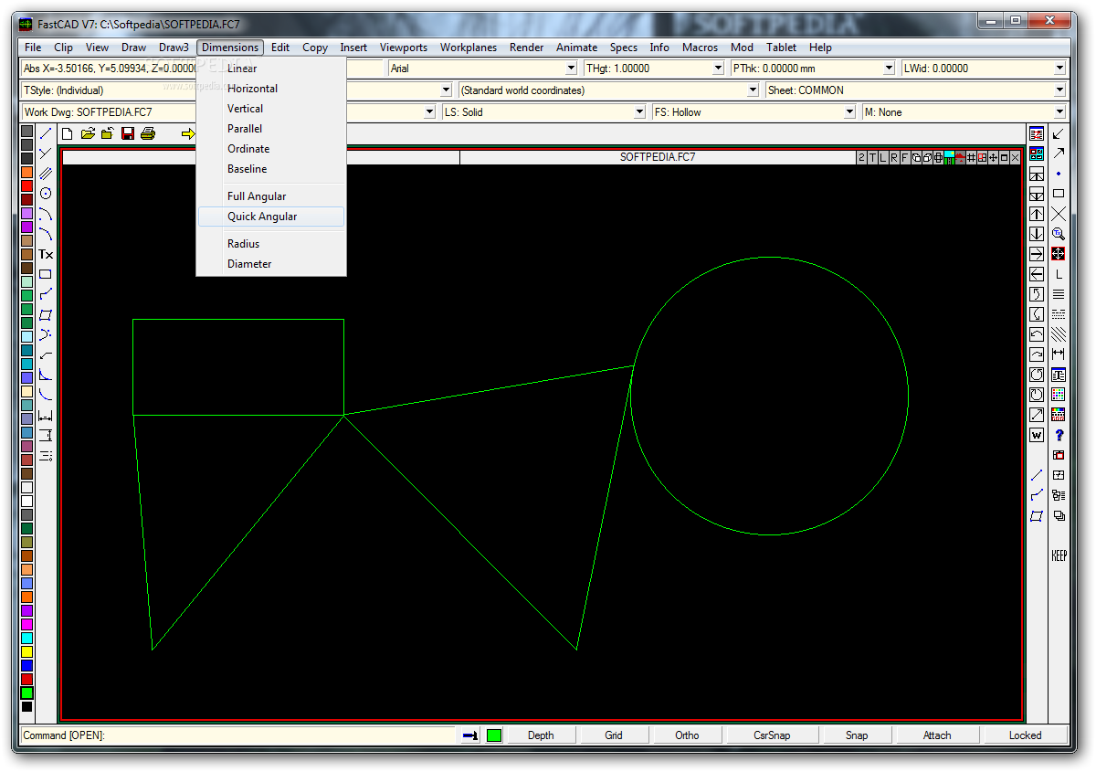
Task: Click the Print icon
Action: [148, 134]
